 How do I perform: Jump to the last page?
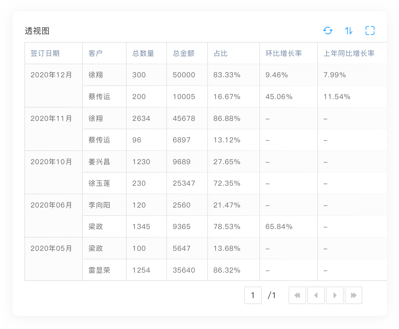click(354, 295)
